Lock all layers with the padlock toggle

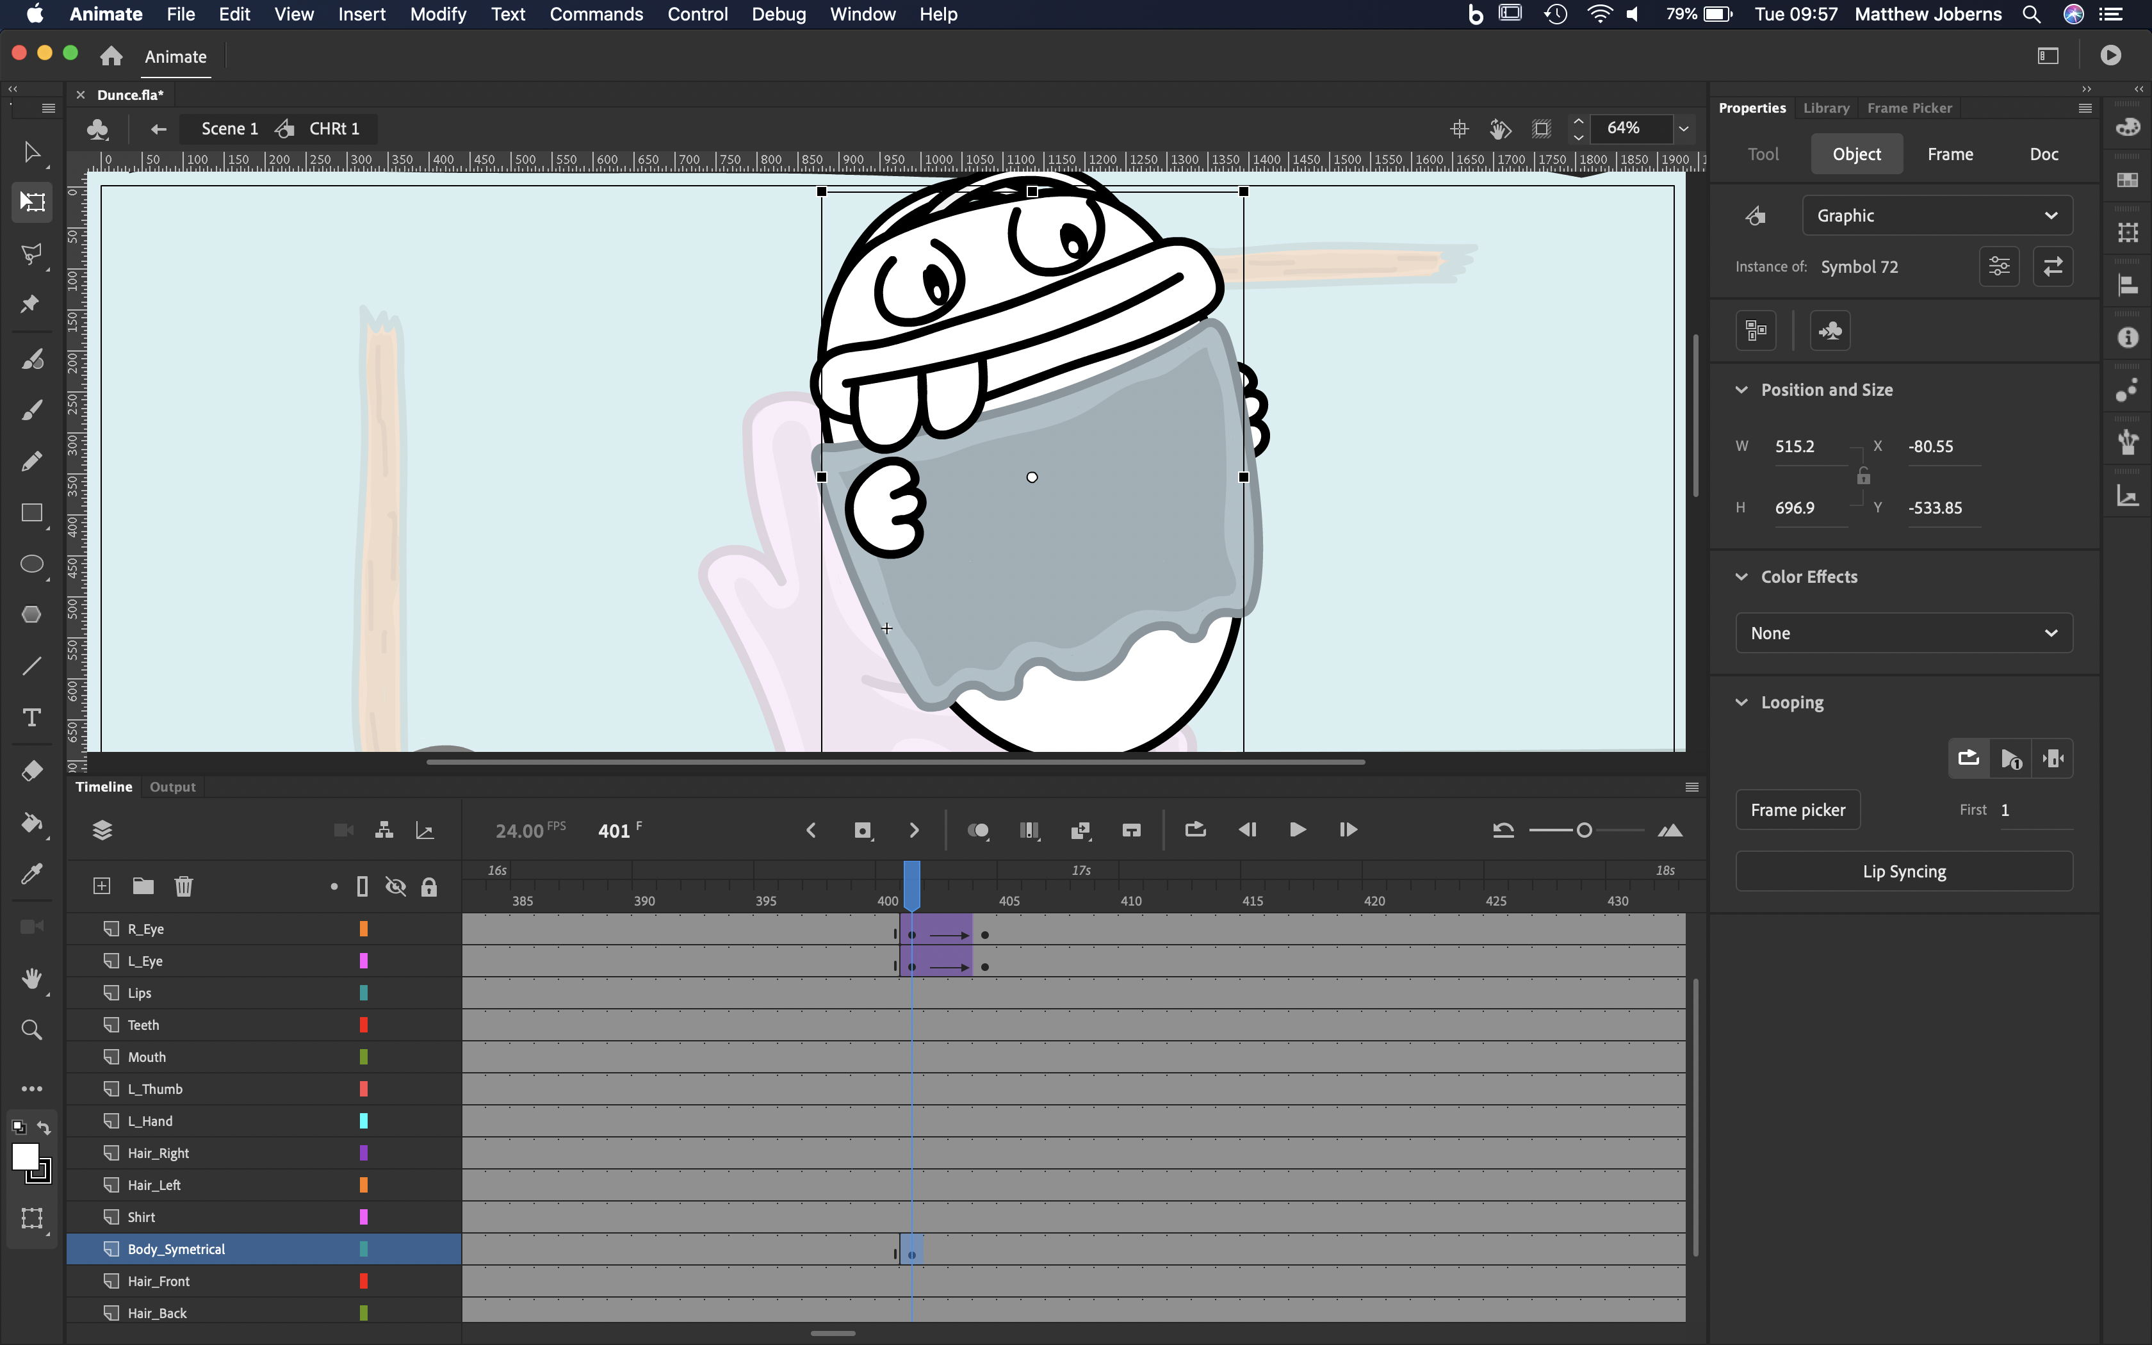[x=430, y=886]
